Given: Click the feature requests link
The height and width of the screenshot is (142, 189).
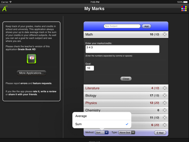Looking at the screenshot, I should [x=42, y=83].
